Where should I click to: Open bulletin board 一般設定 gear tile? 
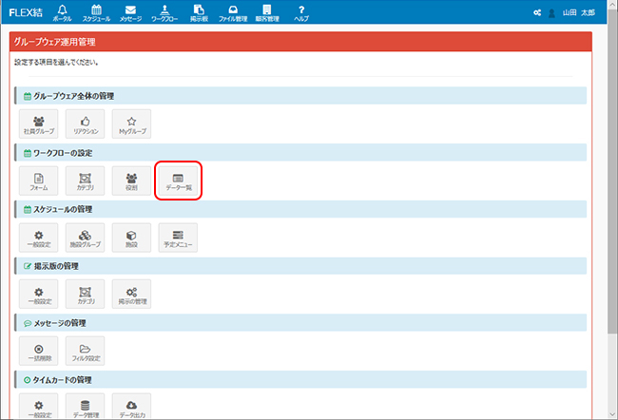pos(39,294)
